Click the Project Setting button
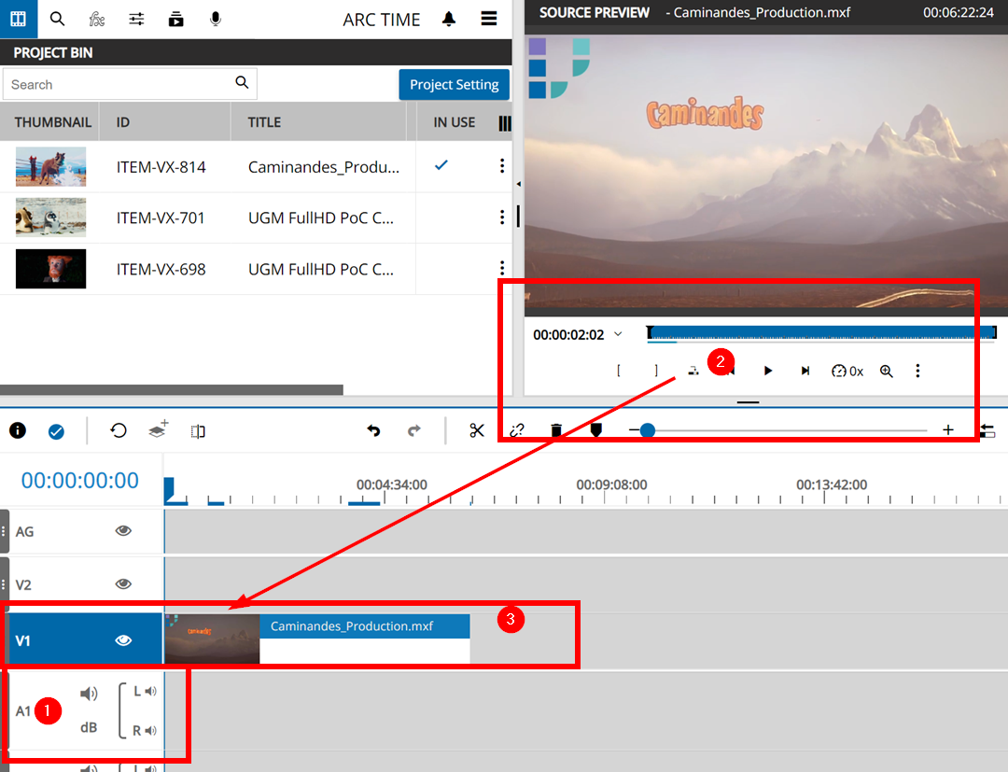 pyautogui.click(x=454, y=84)
